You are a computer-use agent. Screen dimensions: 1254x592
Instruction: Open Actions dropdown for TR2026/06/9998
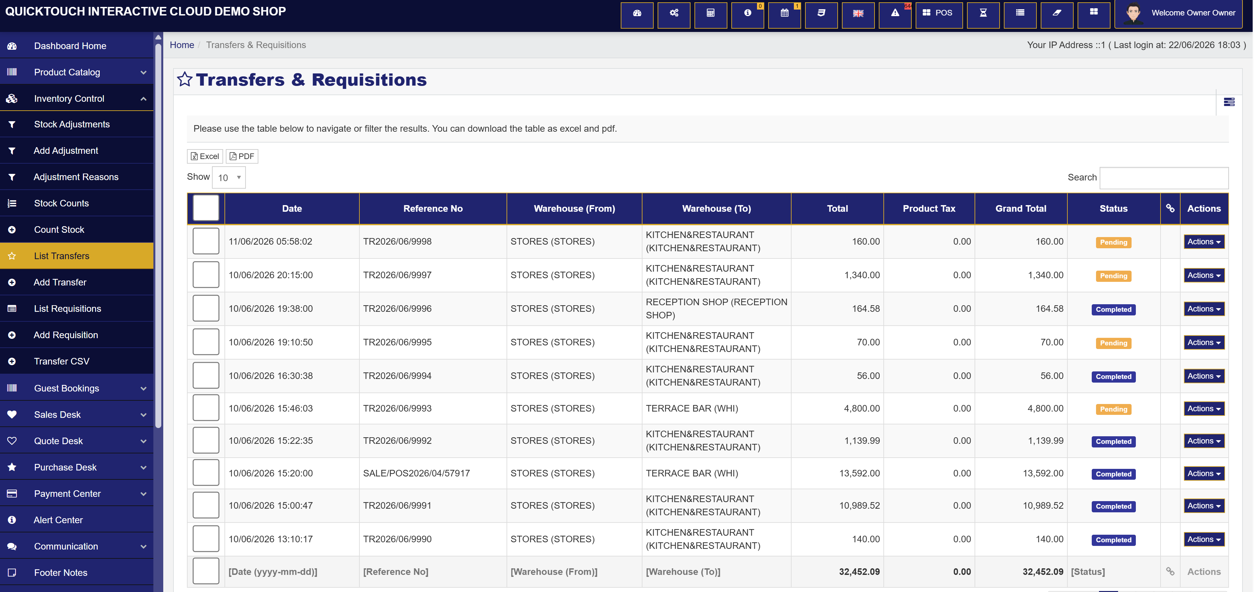point(1203,241)
